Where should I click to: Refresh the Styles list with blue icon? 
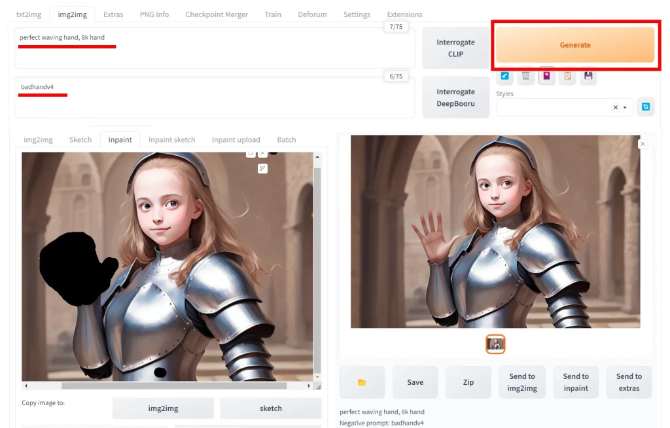pos(646,107)
